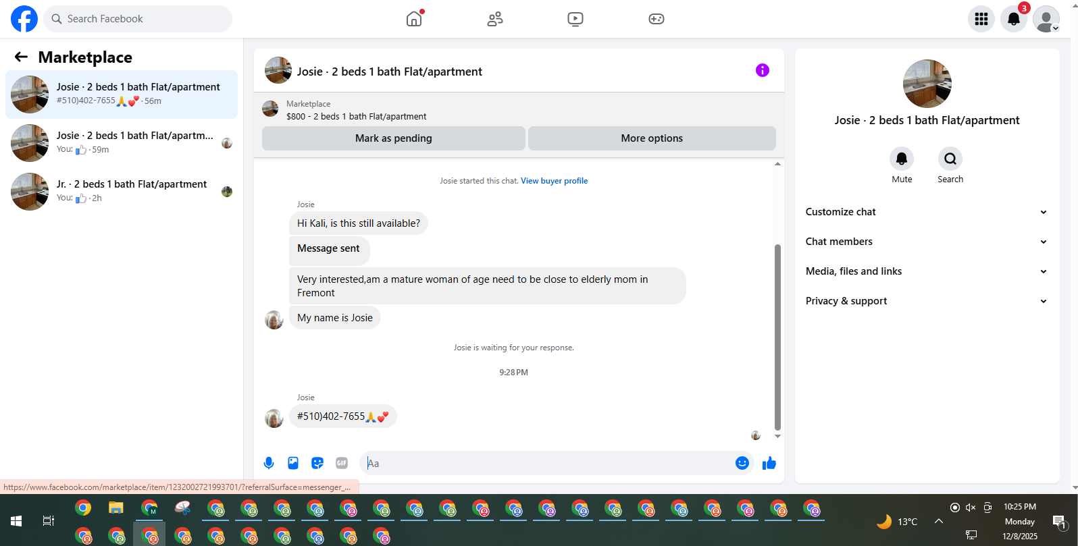Click the 'My name is Josie' message
This screenshot has width=1078, height=546.
click(335, 318)
